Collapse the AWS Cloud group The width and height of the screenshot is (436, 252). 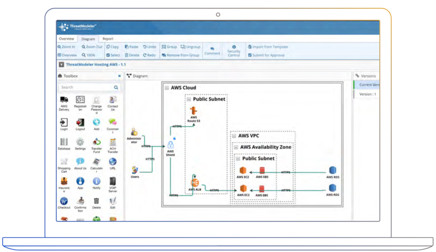(166, 88)
